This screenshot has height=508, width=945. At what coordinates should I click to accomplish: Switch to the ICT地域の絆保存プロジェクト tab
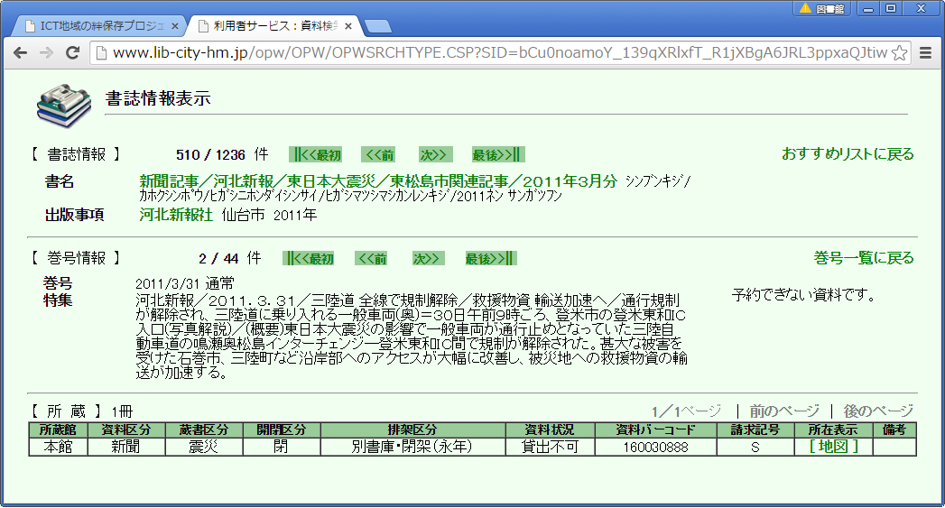97,25
